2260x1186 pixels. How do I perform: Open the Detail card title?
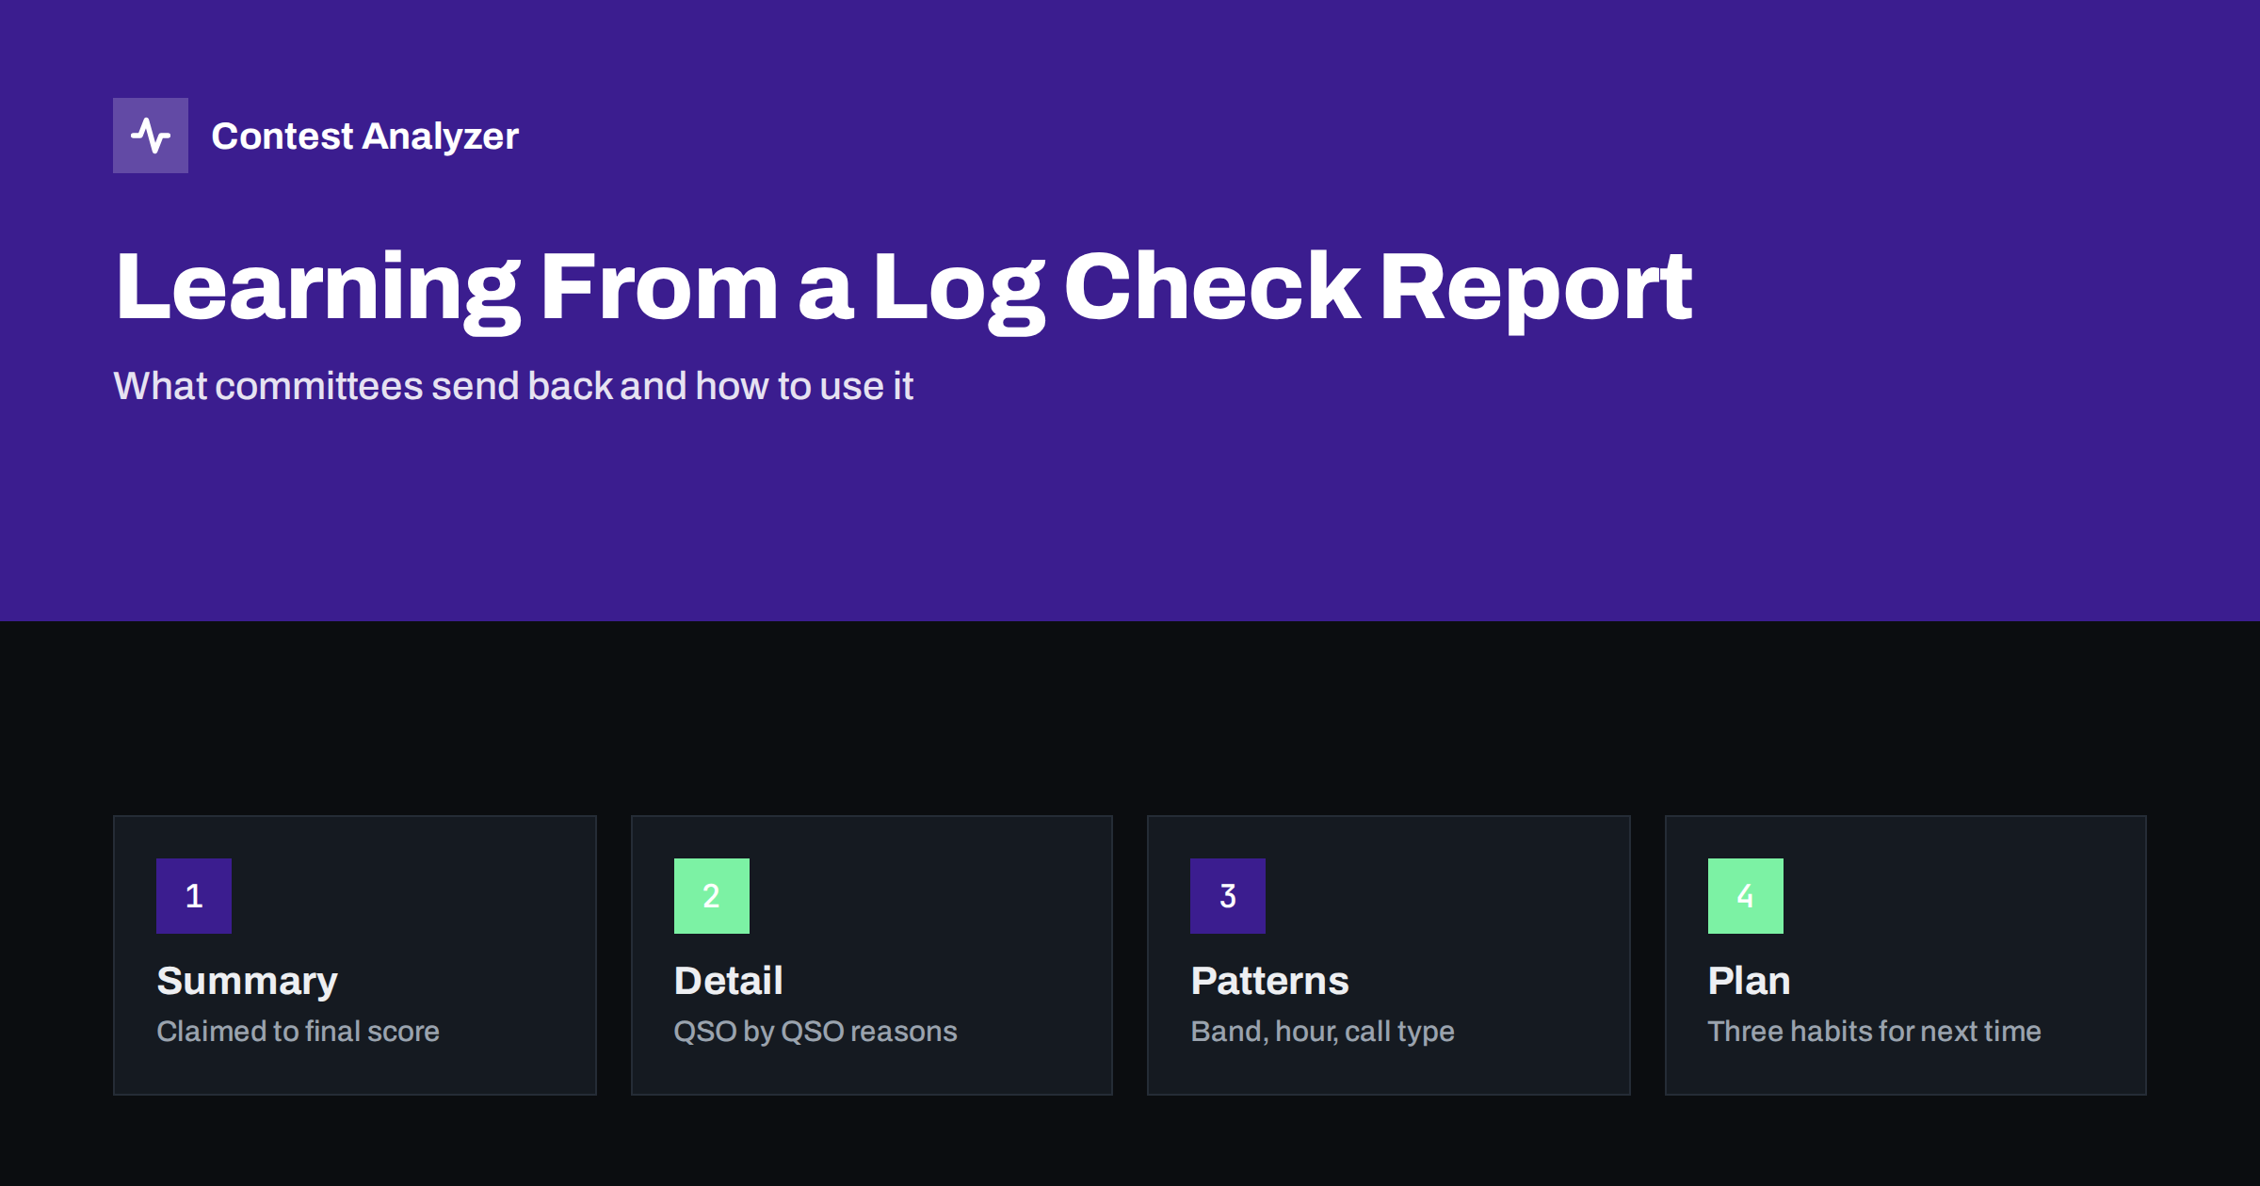tap(728, 981)
